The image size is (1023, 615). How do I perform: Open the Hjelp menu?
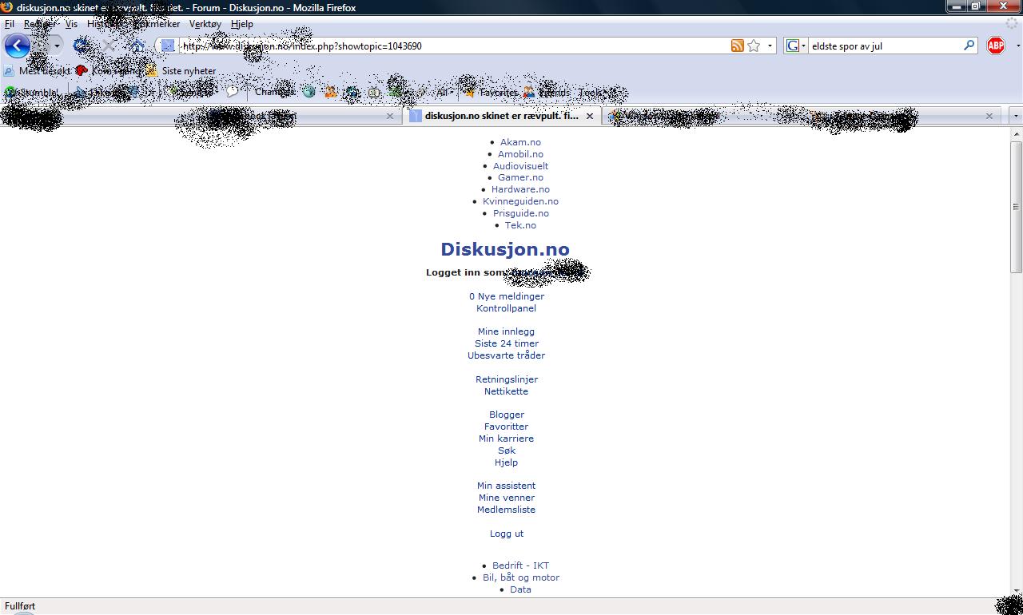[242, 24]
